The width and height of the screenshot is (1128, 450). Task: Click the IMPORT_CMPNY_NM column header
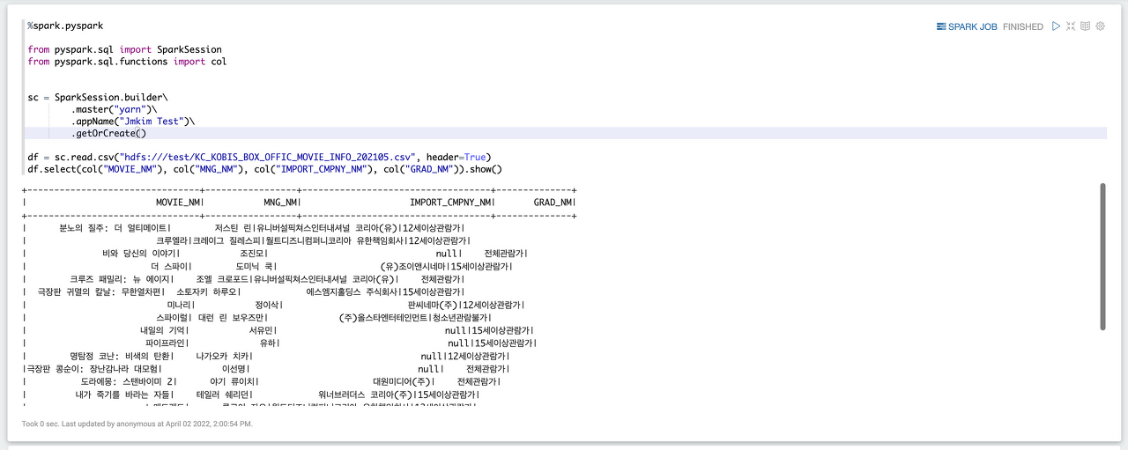point(449,203)
